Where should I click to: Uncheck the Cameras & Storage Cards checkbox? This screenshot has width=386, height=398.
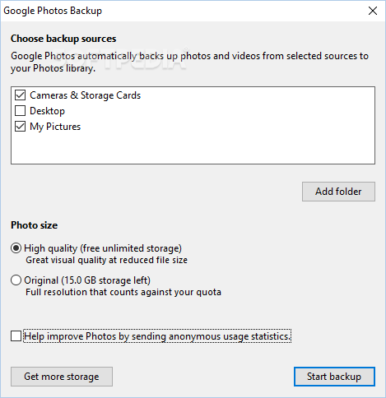(20, 95)
